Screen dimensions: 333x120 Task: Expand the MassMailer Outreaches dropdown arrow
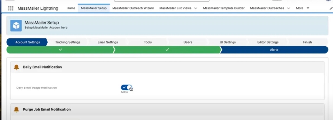pos(288,8)
